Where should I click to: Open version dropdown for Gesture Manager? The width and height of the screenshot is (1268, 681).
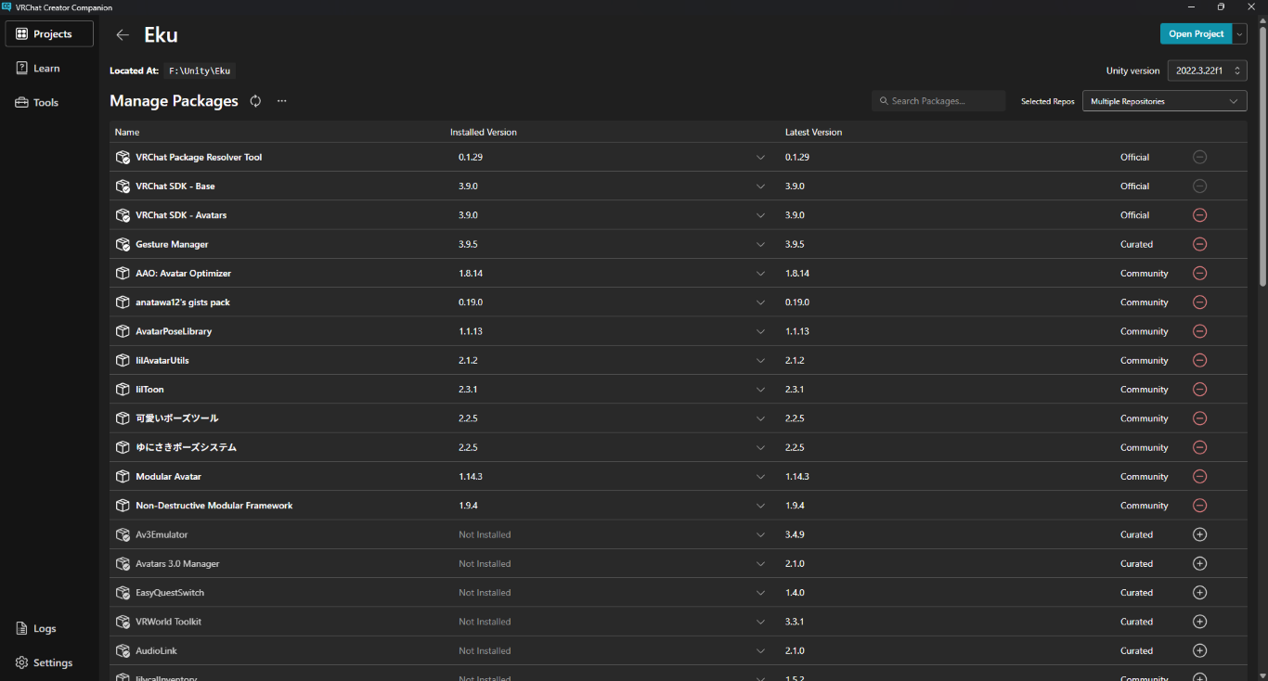pos(761,245)
